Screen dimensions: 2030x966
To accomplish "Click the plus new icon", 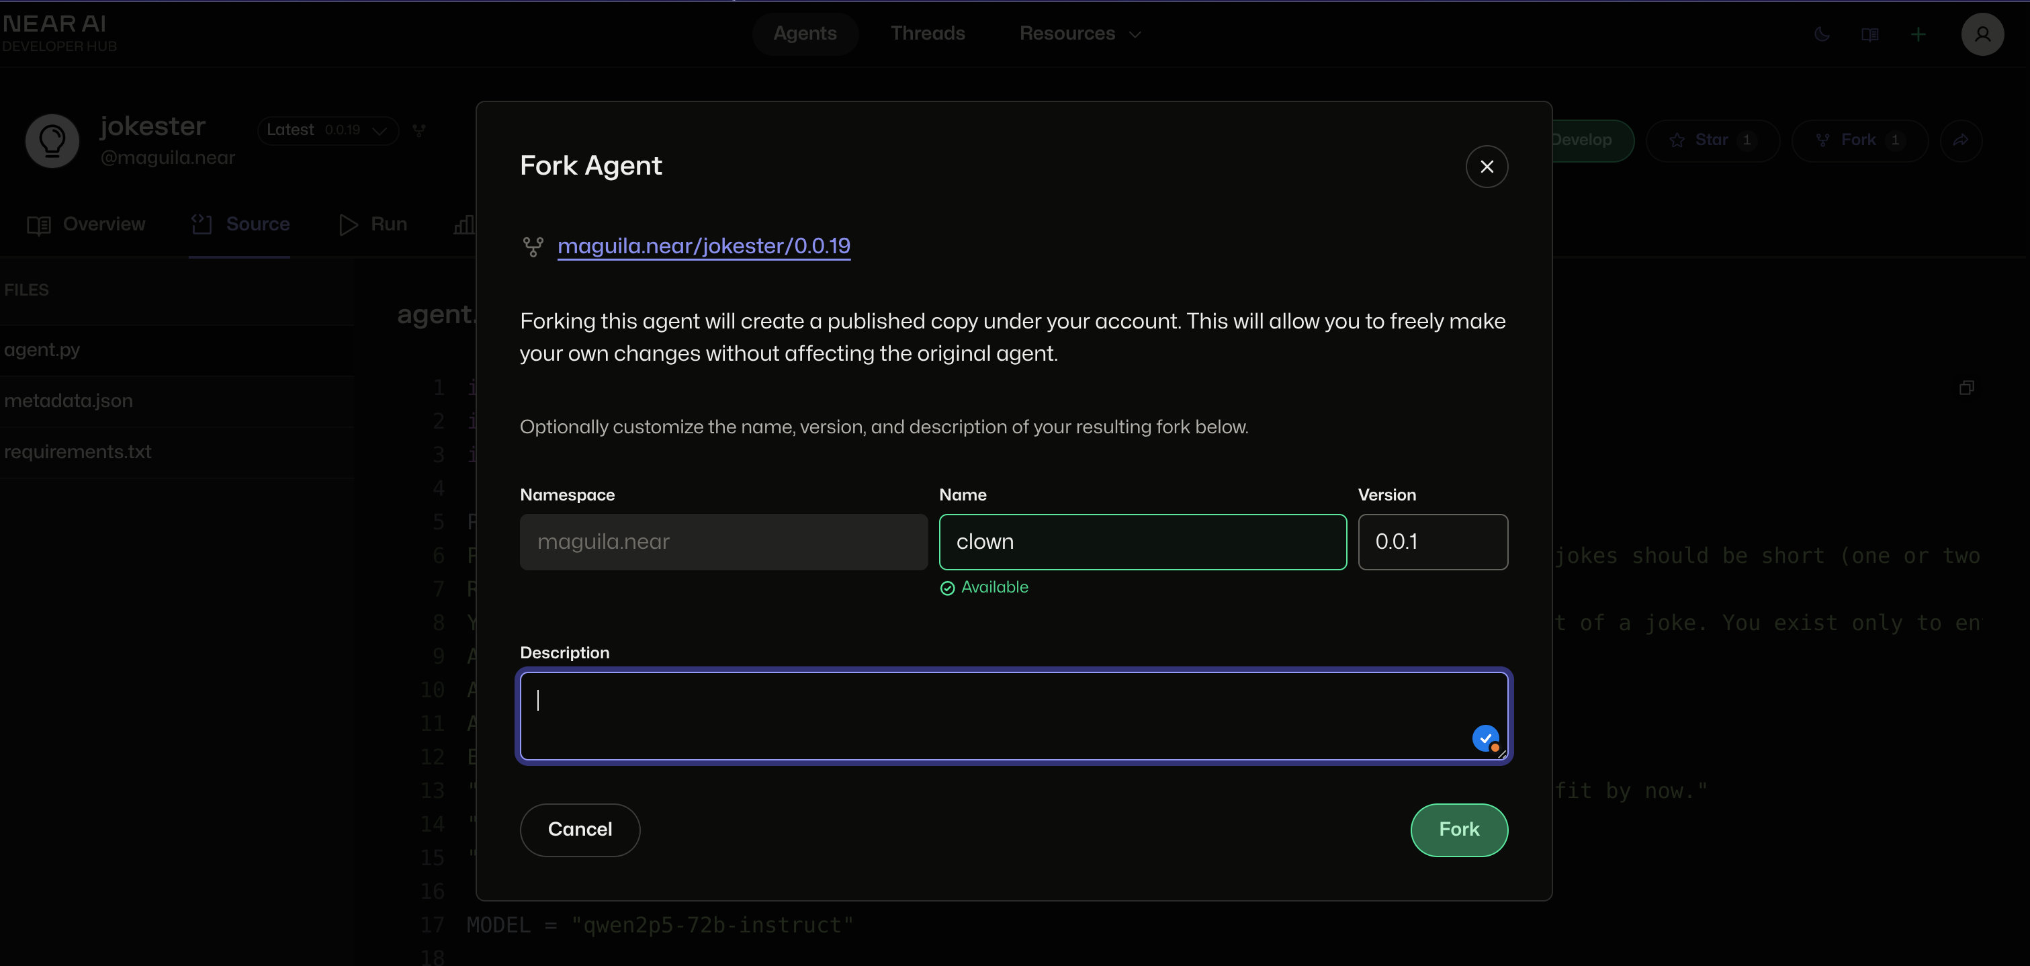I will 1918,34.
